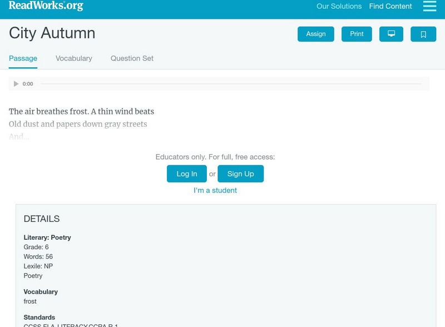The height and width of the screenshot is (327, 445).
Task: Click the DETAILS heading
Action: coord(42,219)
